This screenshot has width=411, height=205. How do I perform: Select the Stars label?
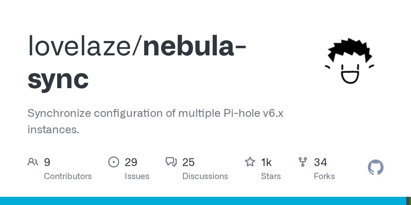[271, 176]
